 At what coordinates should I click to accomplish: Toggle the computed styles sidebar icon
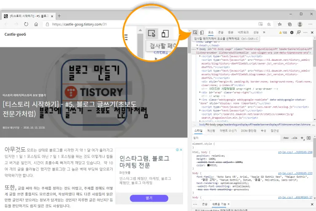click(308, 138)
